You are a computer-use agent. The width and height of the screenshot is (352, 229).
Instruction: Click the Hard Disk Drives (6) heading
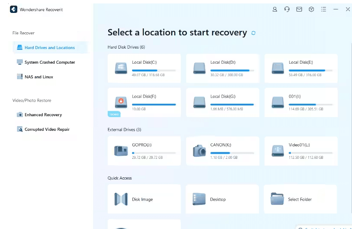point(126,47)
